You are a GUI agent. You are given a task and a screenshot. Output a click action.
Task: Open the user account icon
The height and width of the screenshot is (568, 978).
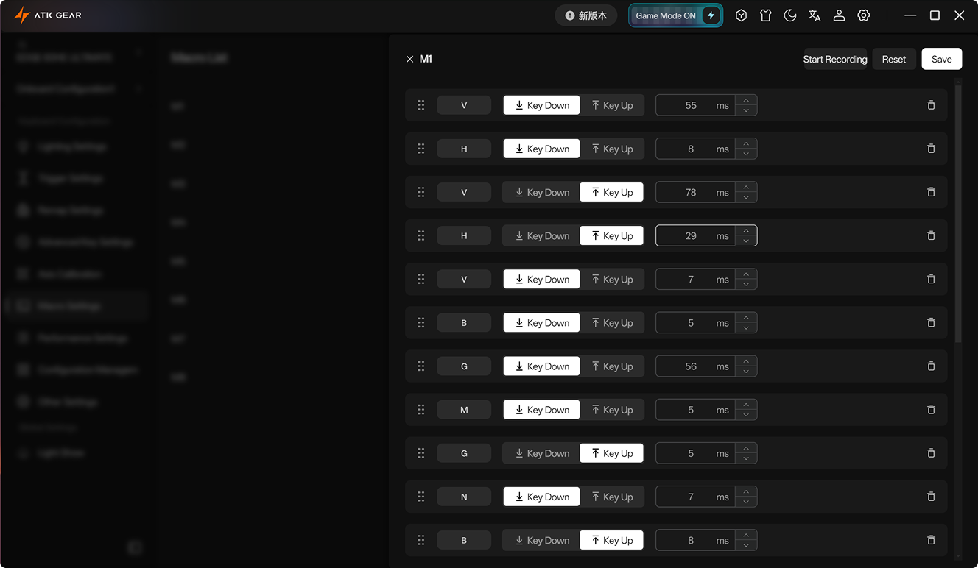tap(839, 15)
